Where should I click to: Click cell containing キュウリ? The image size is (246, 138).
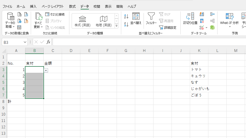(199, 76)
